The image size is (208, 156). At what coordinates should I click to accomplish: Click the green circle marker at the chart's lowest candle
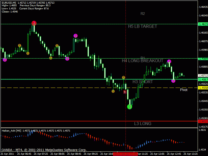(x=129, y=107)
